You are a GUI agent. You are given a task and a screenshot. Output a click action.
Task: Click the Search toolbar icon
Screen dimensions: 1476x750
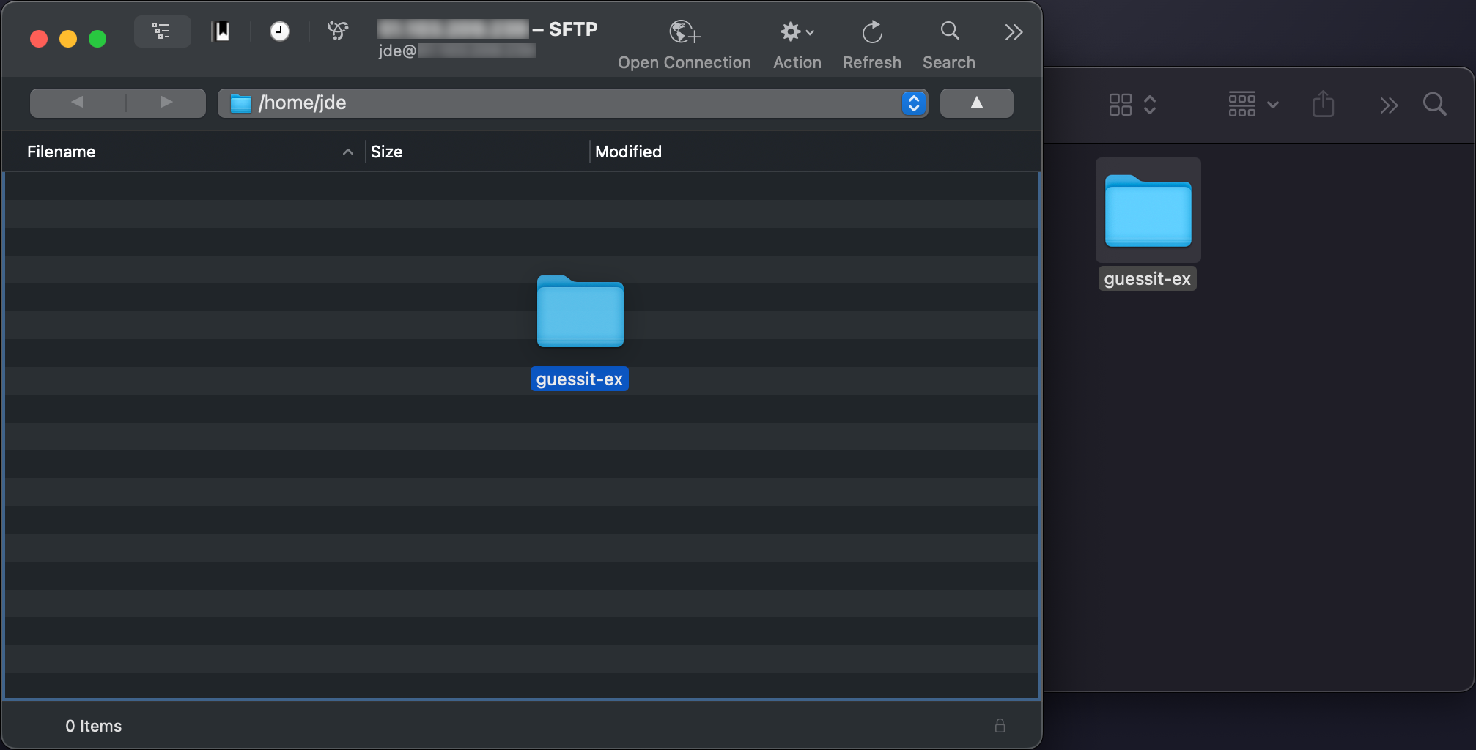pyautogui.click(x=948, y=45)
